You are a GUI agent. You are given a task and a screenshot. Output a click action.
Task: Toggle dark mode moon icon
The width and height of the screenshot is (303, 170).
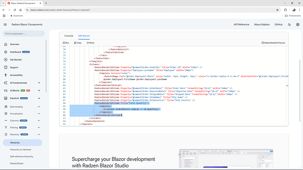(x=289, y=25)
